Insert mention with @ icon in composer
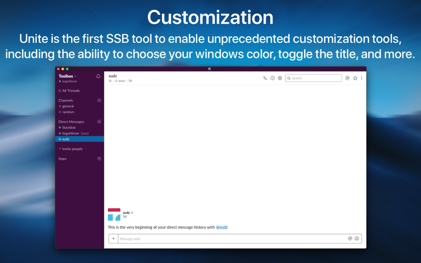The image size is (421, 263). (350, 239)
